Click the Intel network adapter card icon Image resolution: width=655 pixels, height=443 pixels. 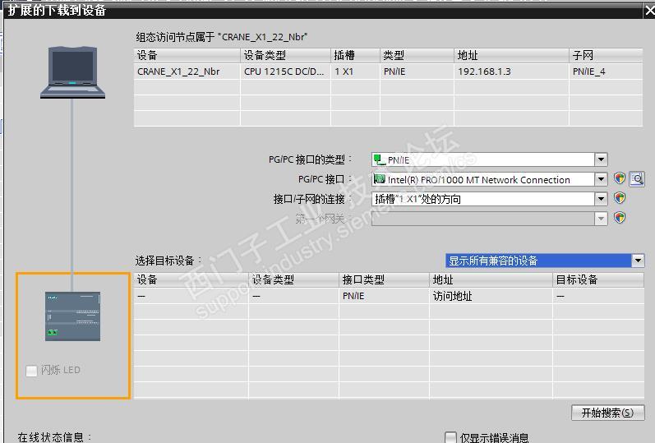(x=380, y=179)
